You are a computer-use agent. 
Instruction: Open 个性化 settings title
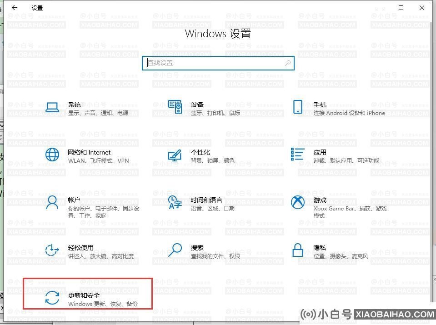(x=200, y=152)
